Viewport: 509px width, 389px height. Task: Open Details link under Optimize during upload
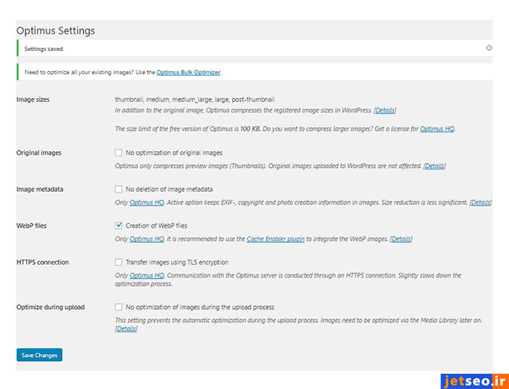(126, 329)
